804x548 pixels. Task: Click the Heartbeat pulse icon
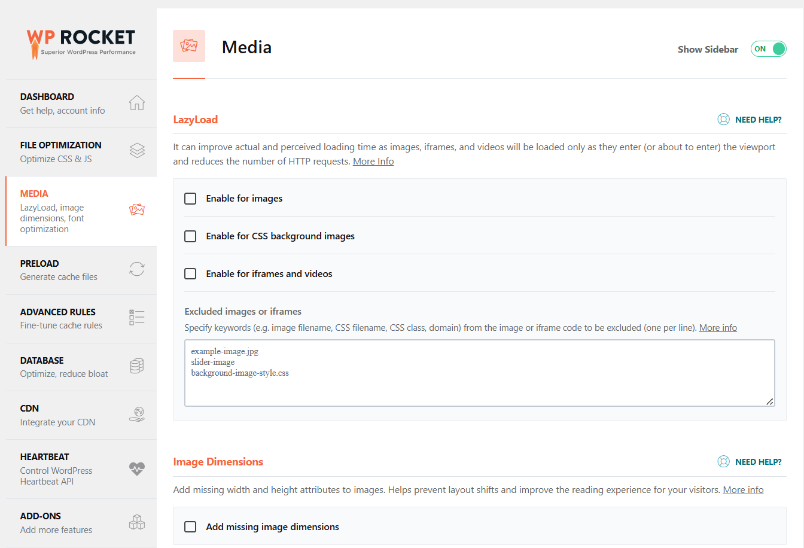136,470
